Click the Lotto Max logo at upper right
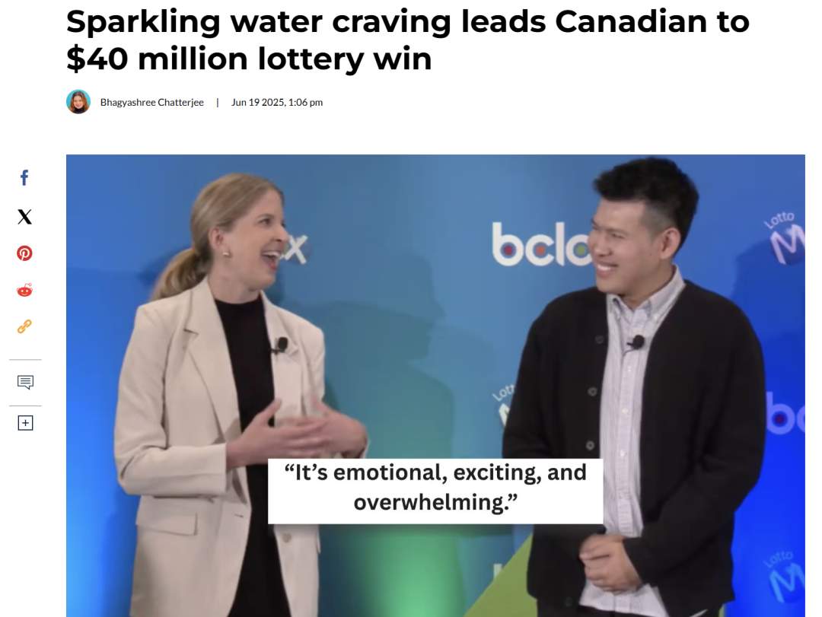 coord(785,237)
